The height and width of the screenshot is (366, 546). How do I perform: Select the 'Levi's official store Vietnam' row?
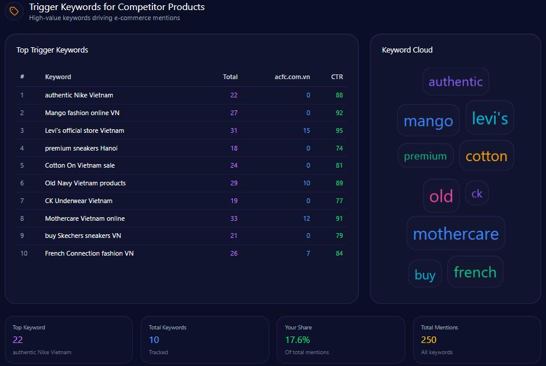click(x=84, y=130)
